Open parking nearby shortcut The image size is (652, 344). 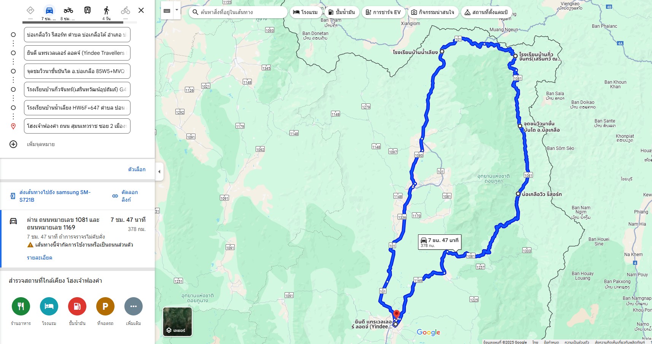[105, 306]
